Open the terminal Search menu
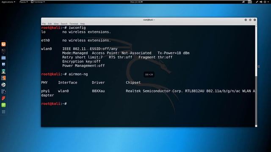Image resolution: width=271 pixels, height=152 pixels. click(64, 24)
